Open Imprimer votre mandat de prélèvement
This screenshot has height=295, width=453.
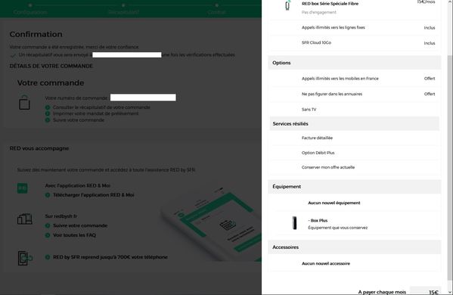click(95, 113)
